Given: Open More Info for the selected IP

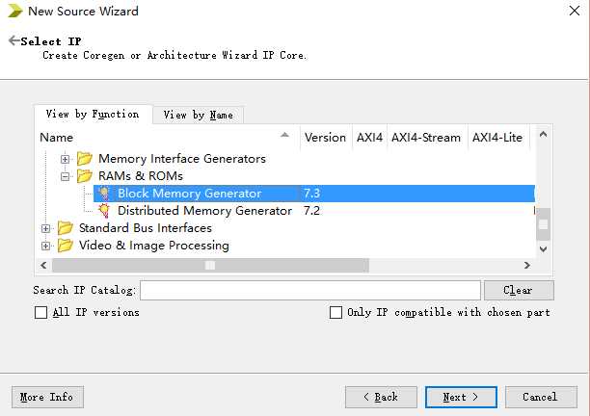Looking at the screenshot, I should tap(47, 397).
